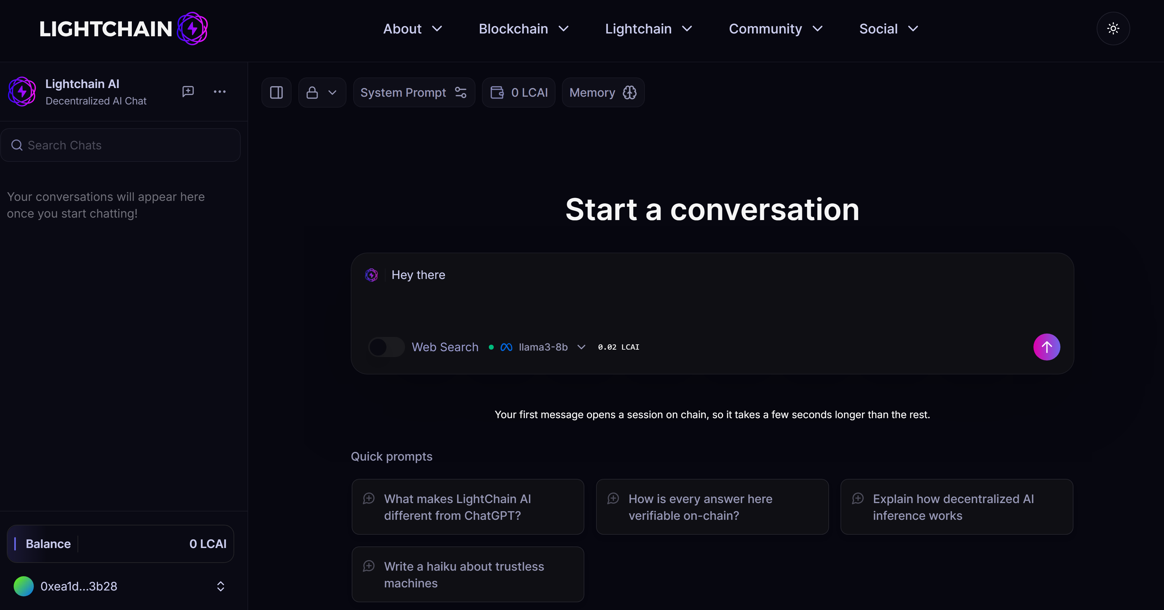Toggle the light/dark theme sun button
The height and width of the screenshot is (610, 1164).
(1113, 29)
